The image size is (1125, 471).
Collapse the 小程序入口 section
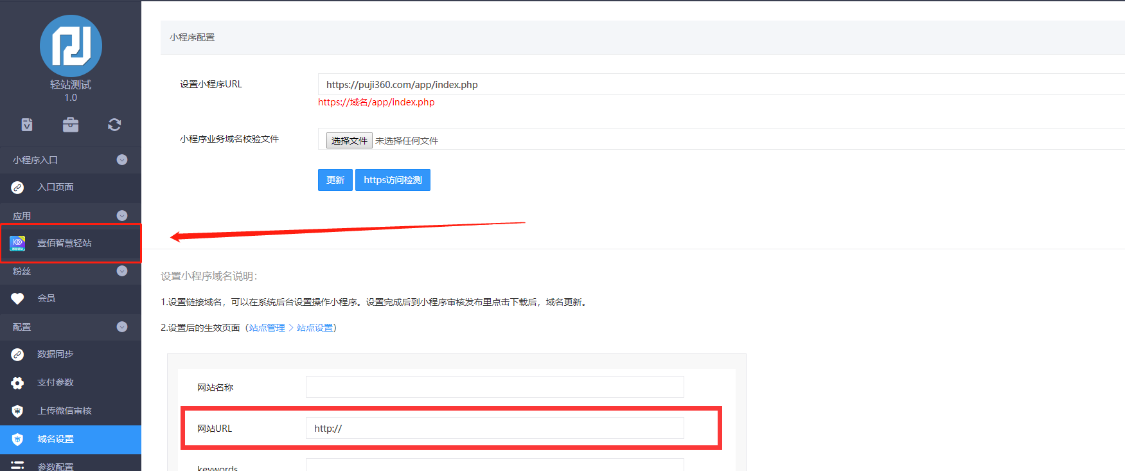[122, 160]
